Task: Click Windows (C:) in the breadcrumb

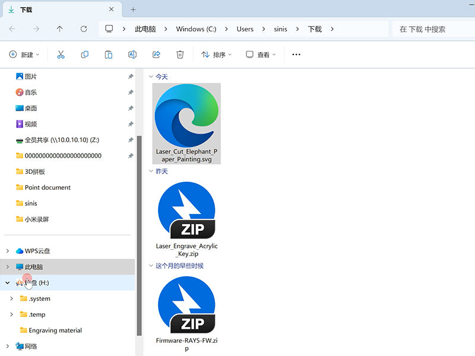Action: tap(196, 29)
